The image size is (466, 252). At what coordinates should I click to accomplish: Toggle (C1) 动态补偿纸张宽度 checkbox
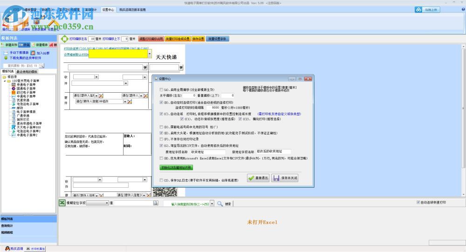(182, 119)
